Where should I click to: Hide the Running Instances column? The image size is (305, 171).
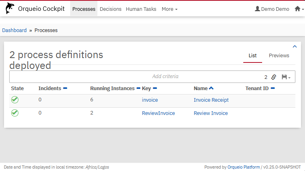(138, 88)
